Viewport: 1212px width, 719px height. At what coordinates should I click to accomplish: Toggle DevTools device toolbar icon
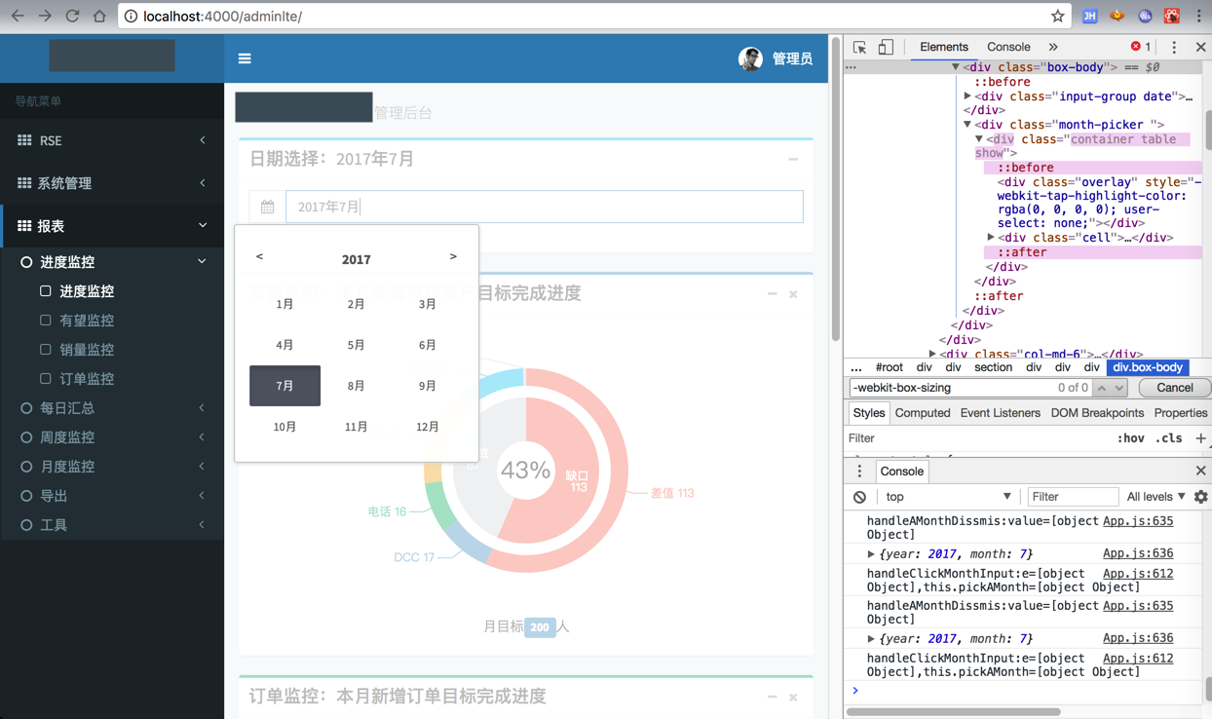click(886, 47)
